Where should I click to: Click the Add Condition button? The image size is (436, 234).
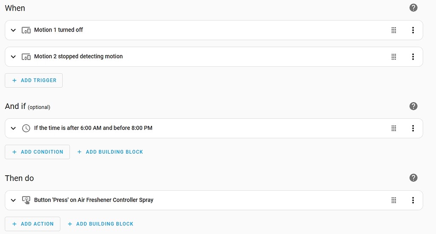click(x=37, y=152)
